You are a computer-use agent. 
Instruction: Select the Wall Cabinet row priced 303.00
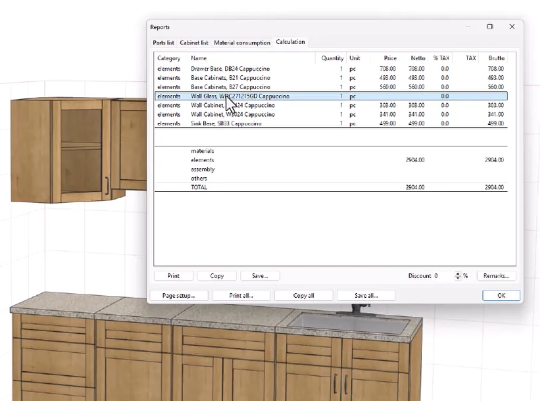(x=331, y=105)
